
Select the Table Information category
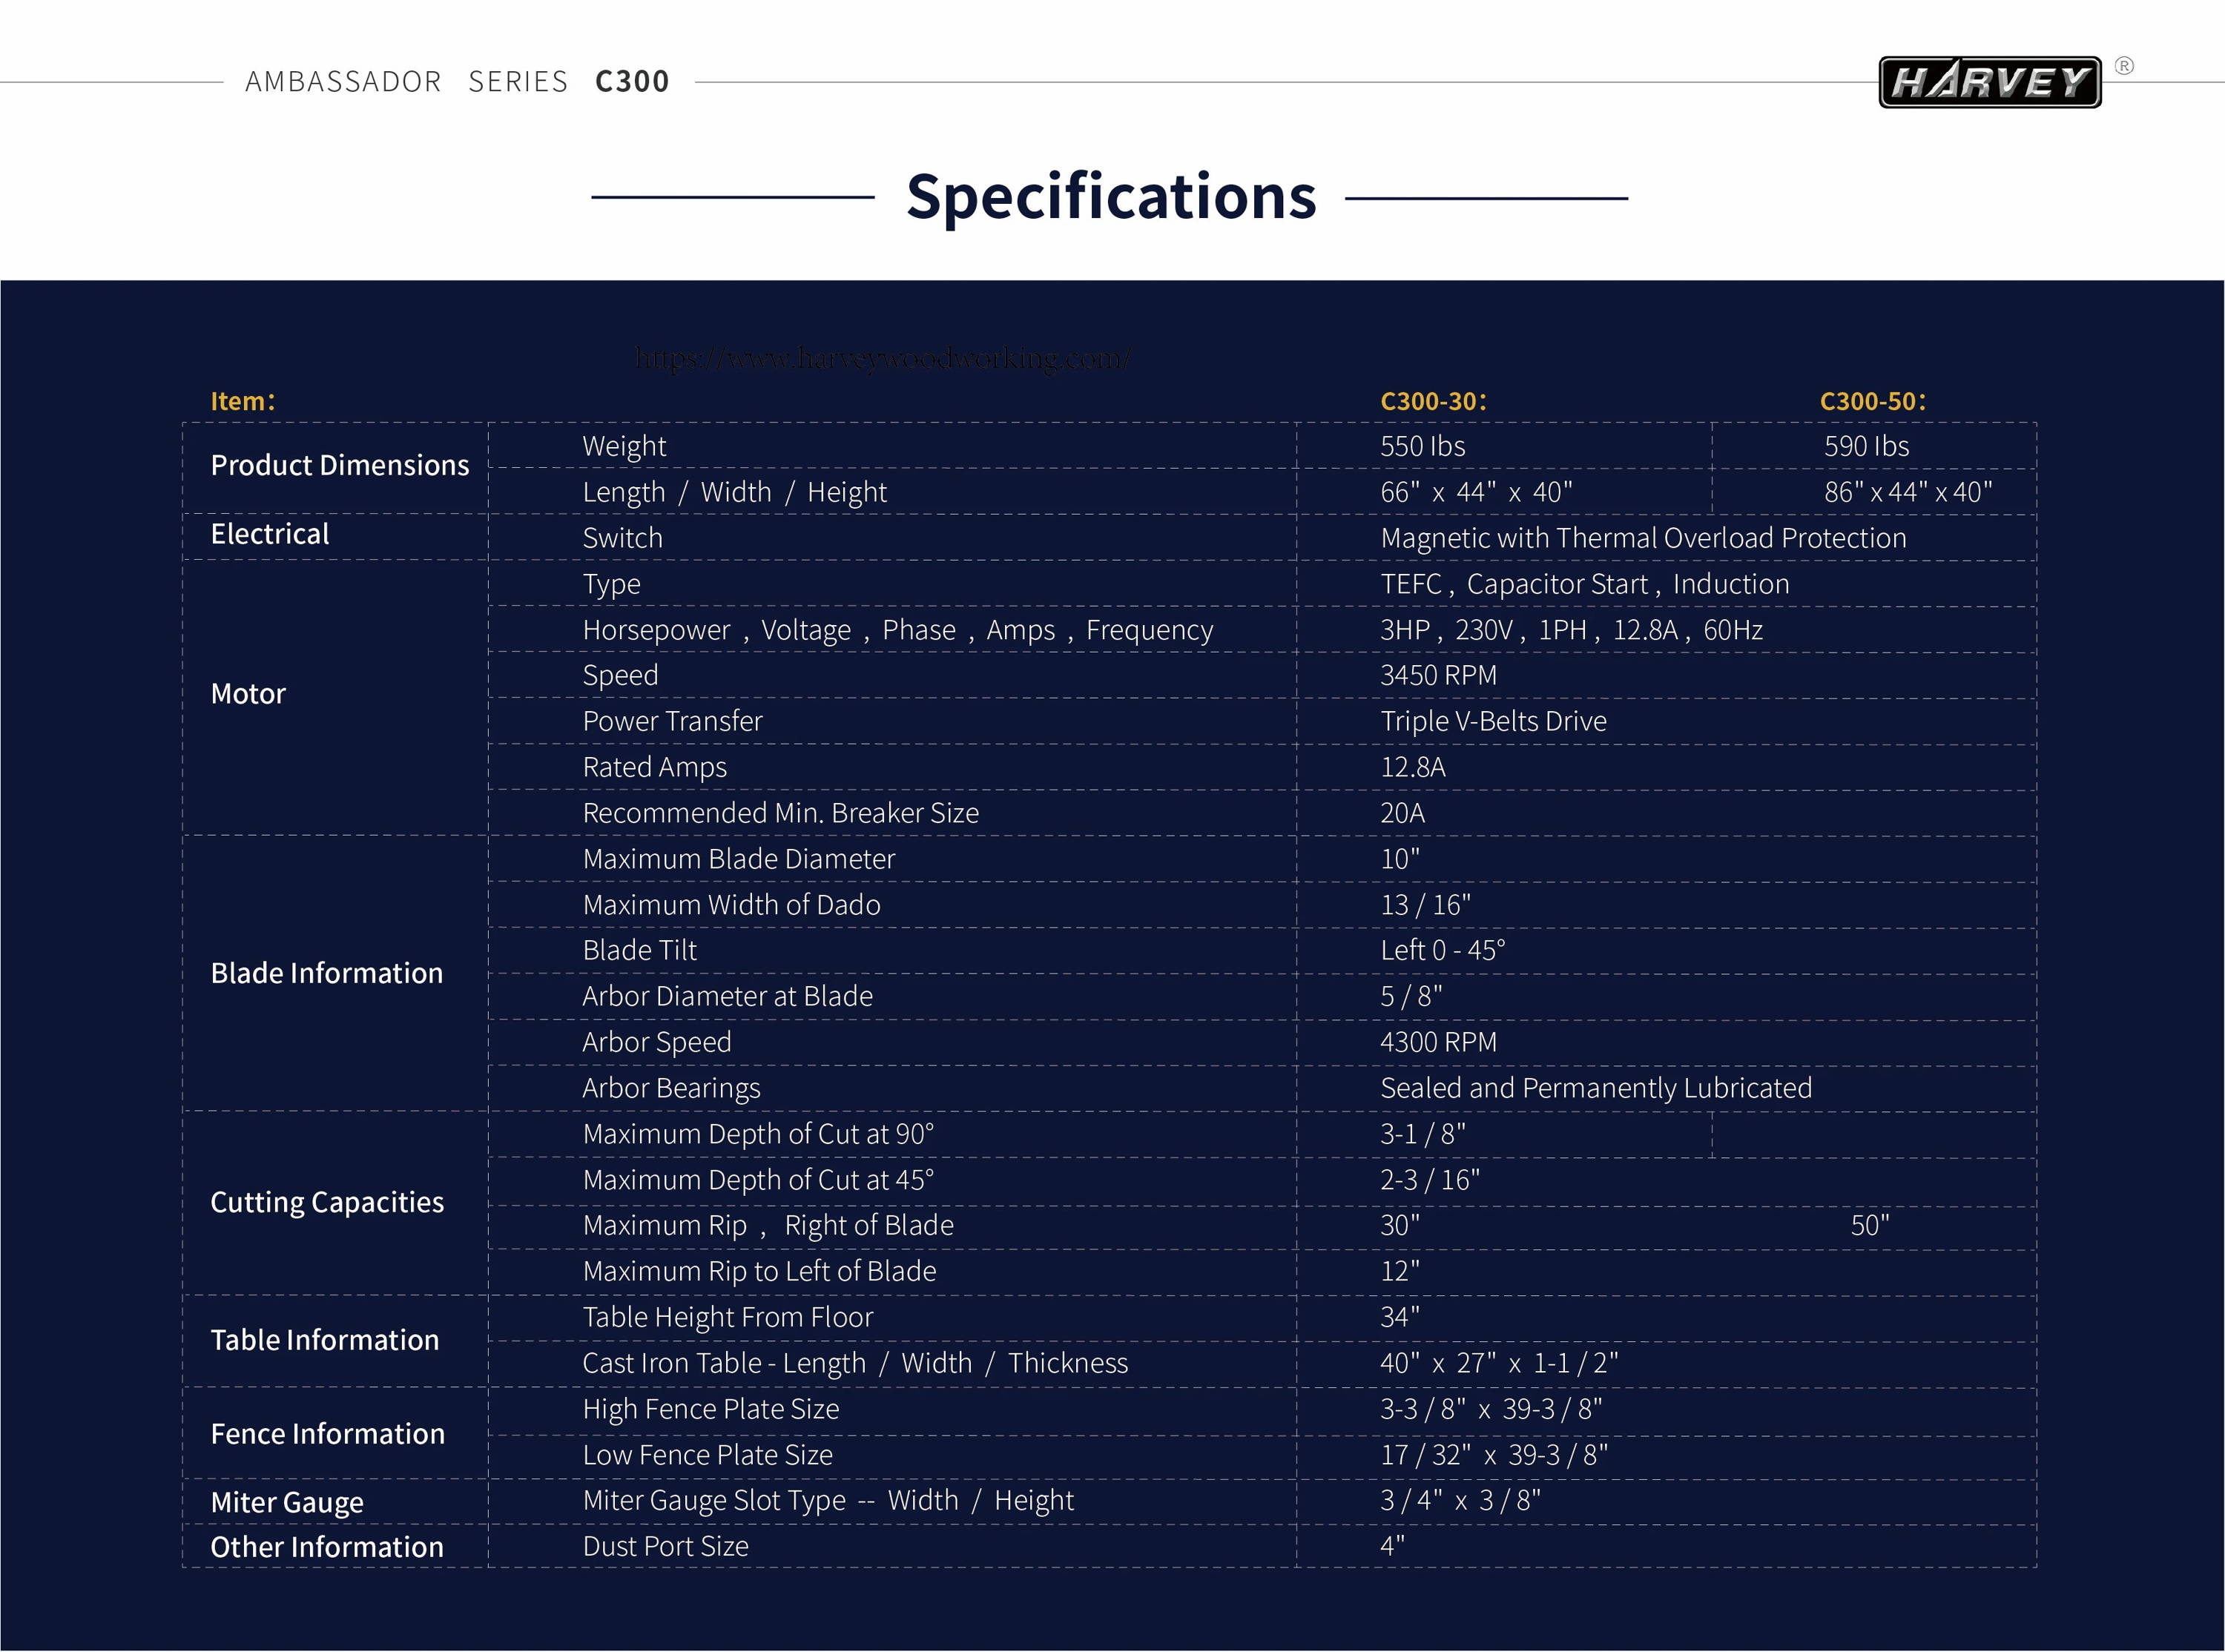(x=325, y=1340)
